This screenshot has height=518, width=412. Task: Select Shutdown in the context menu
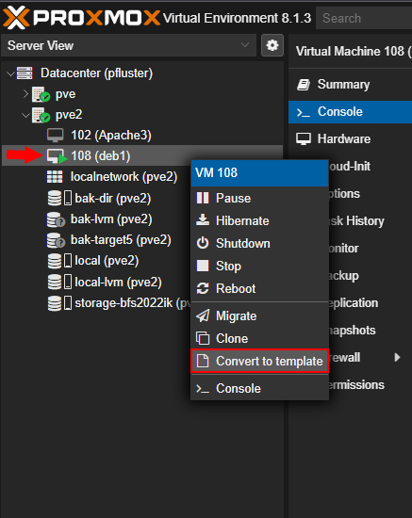[x=259, y=243]
